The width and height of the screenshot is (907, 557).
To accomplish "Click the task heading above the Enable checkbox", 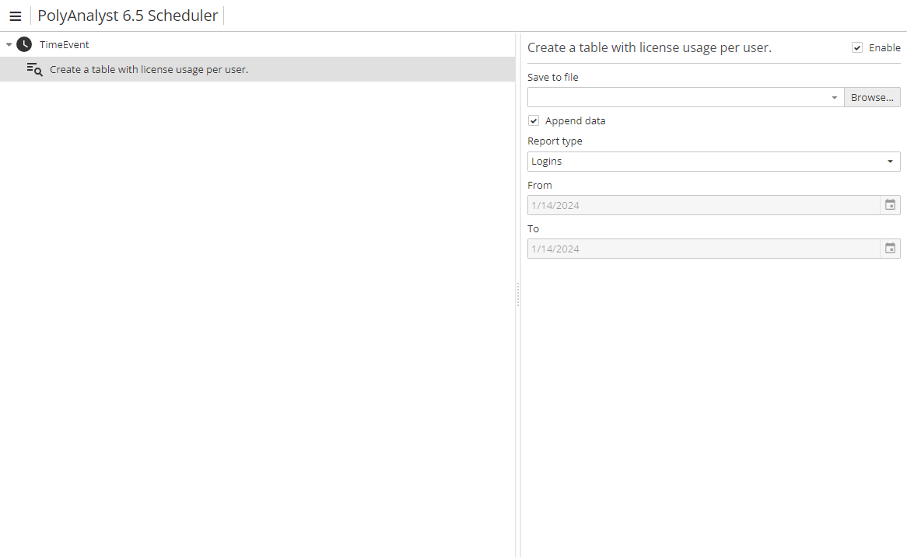I will (650, 47).
